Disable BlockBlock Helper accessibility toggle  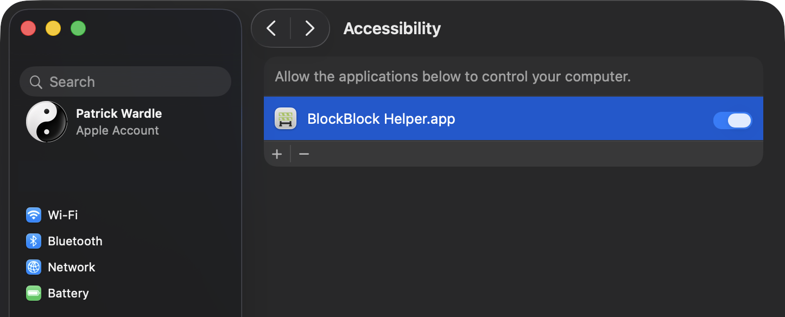(732, 121)
